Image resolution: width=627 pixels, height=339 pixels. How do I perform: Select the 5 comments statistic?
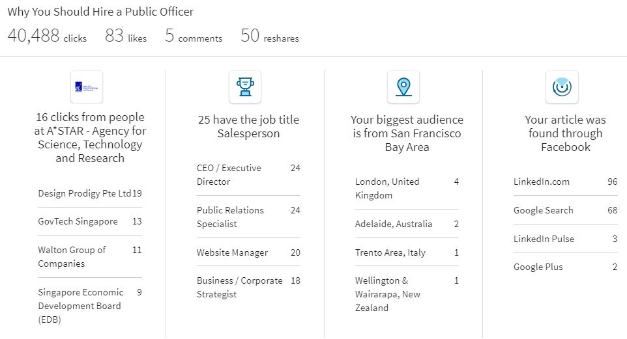coord(194,36)
